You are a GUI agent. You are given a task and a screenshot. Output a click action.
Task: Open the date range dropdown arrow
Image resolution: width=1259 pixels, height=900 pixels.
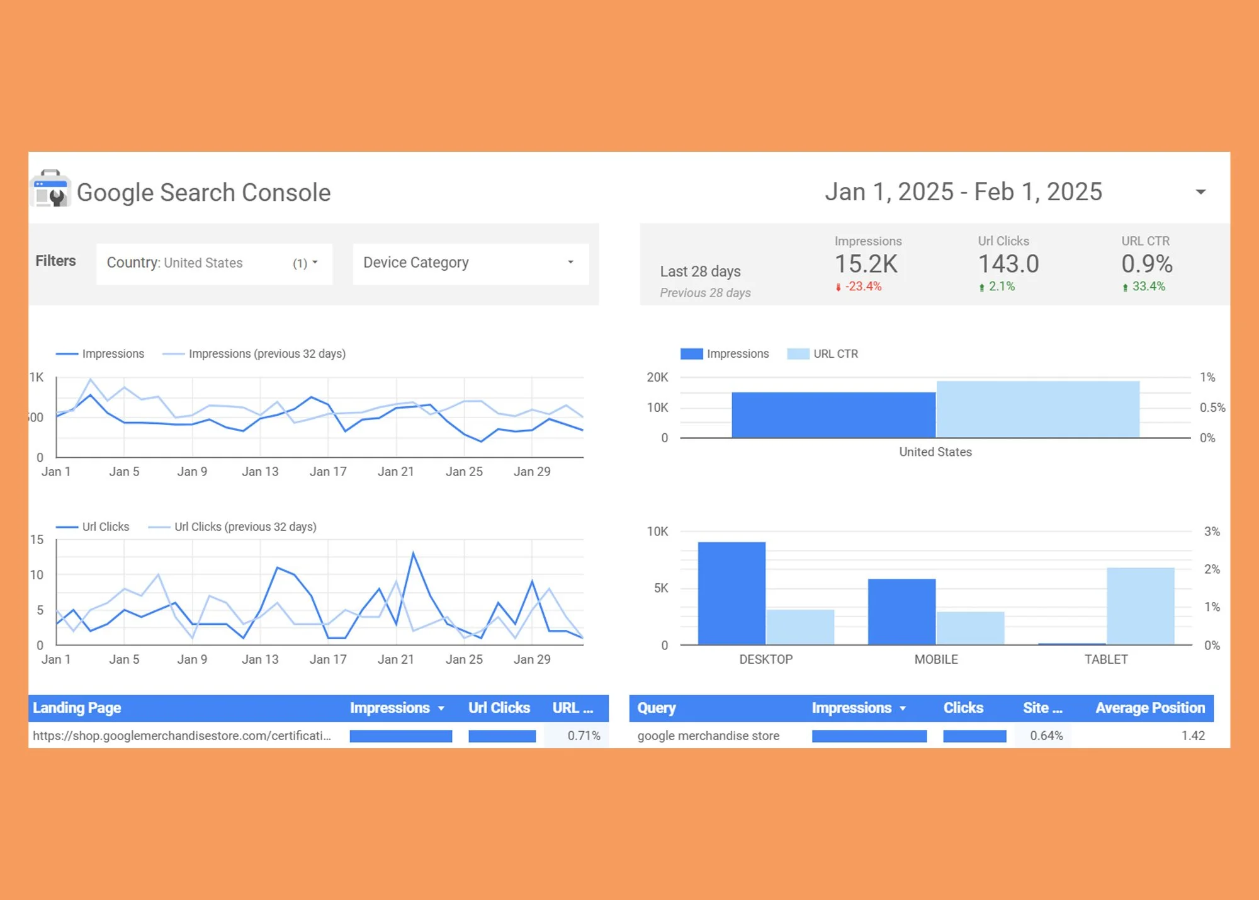(x=1200, y=192)
